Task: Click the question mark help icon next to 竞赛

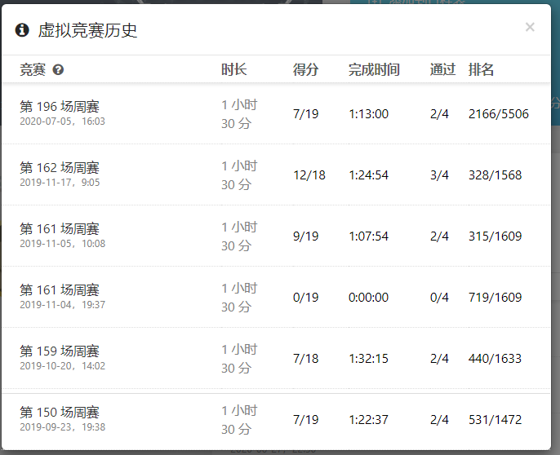Action: click(58, 70)
